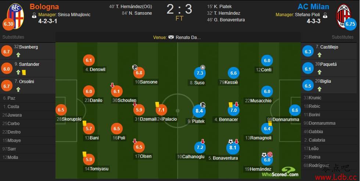The image size is (360, 181).
Task: Click the goal ball icon above Bonaventura
Action: click(231, 142)
